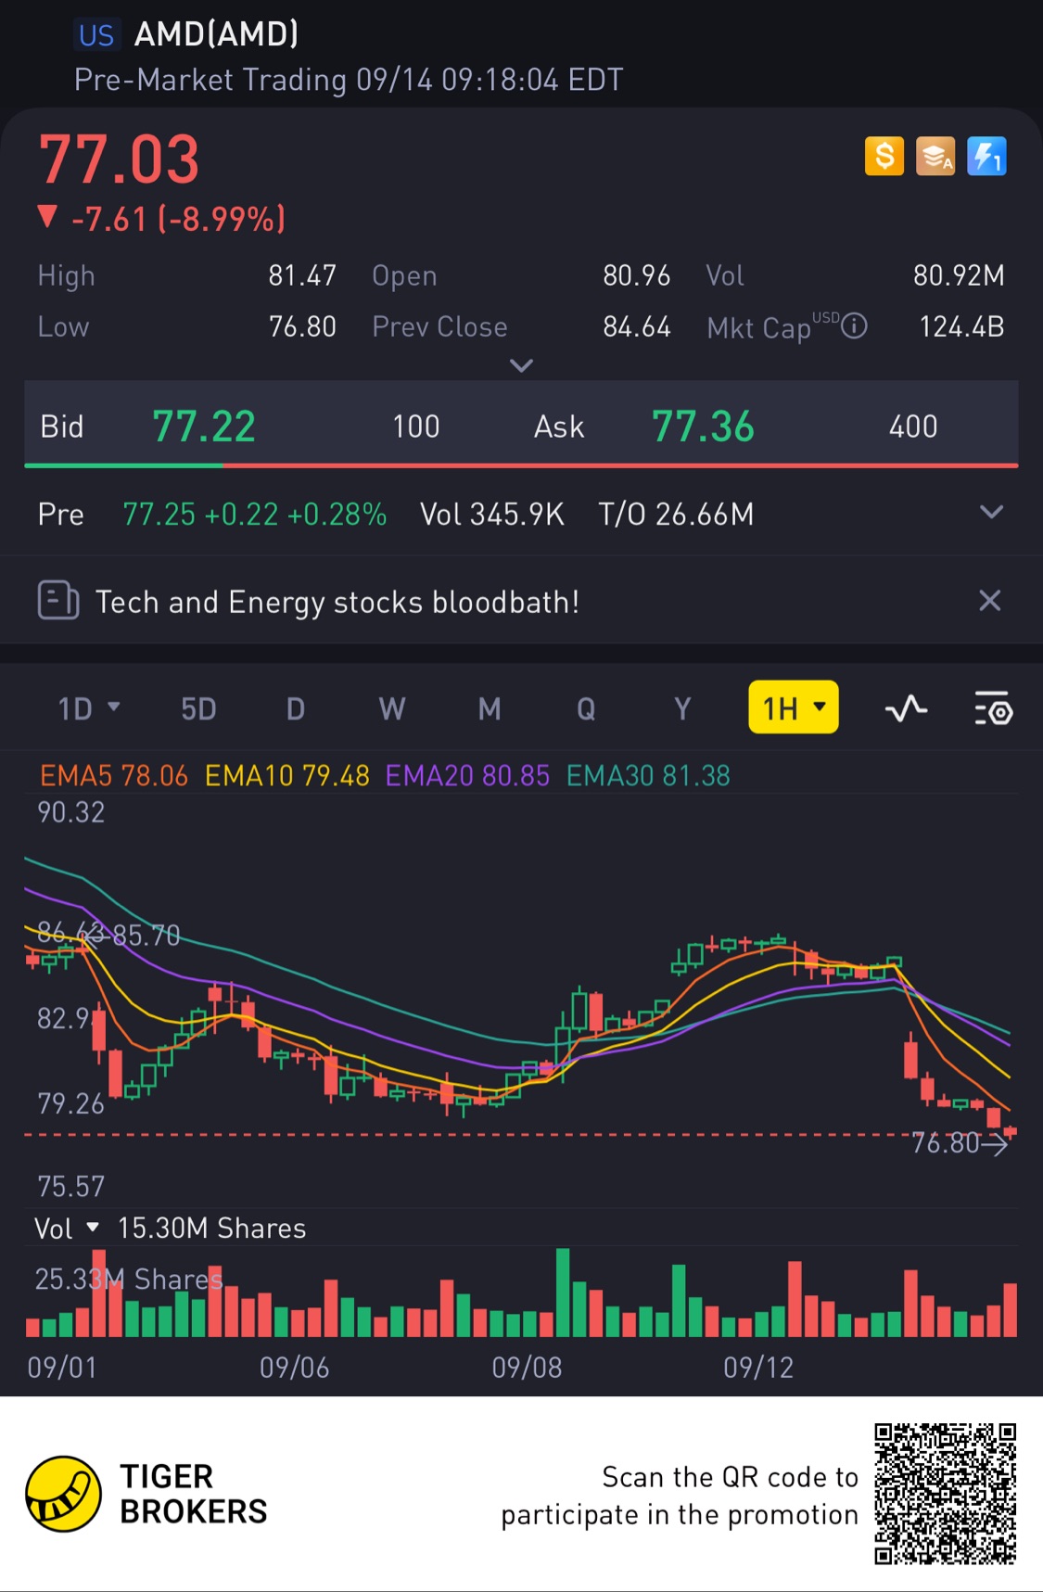
Task: Tap the High 81.47 value
Action: pos(302,275)
